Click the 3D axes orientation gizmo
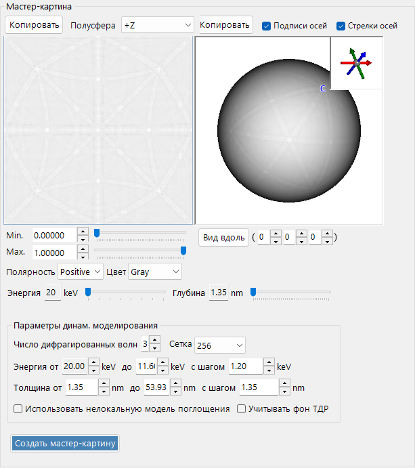The height and width of the screenshot is (468, 415). coord(357,63)
